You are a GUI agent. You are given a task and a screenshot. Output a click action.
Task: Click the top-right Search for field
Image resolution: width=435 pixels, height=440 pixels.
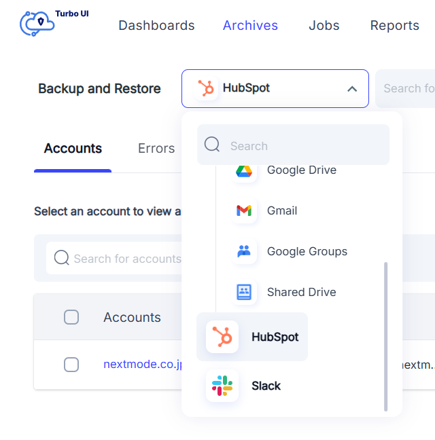click(405, 88)
